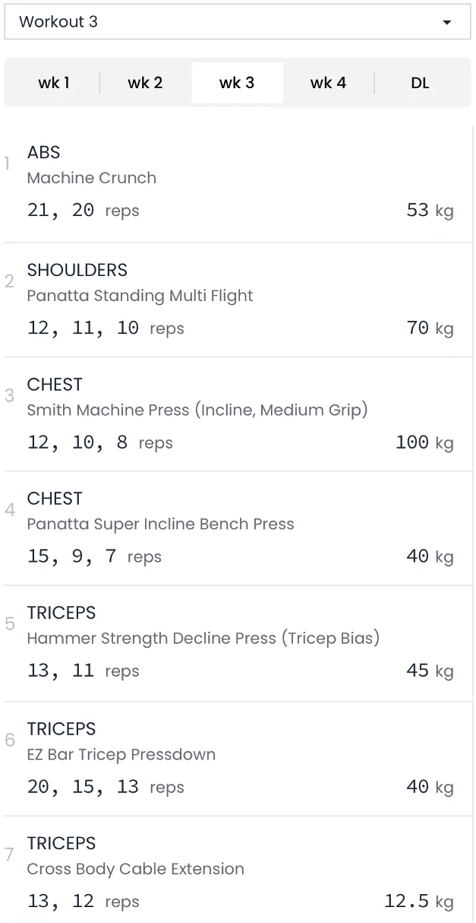The width and height of the screenshot is (476, 923).
Task: Open Panatta Super Incline Bench Press
Action: coord(160,524)
